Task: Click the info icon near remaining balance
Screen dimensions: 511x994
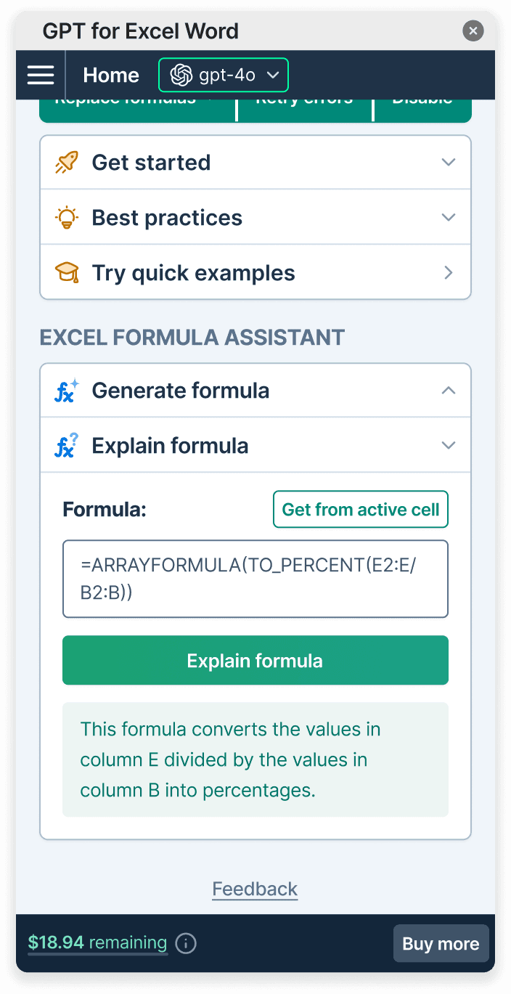Action: click(x=187, y=943)
